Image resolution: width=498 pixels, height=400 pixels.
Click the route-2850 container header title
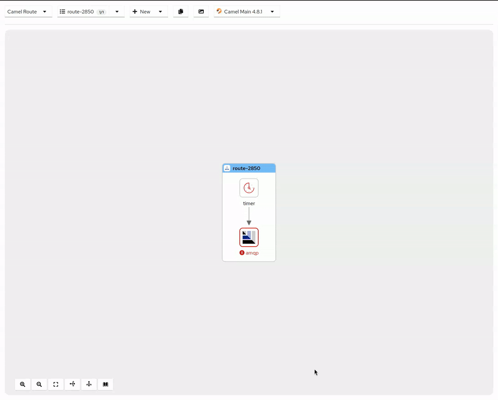click(246, 168)
